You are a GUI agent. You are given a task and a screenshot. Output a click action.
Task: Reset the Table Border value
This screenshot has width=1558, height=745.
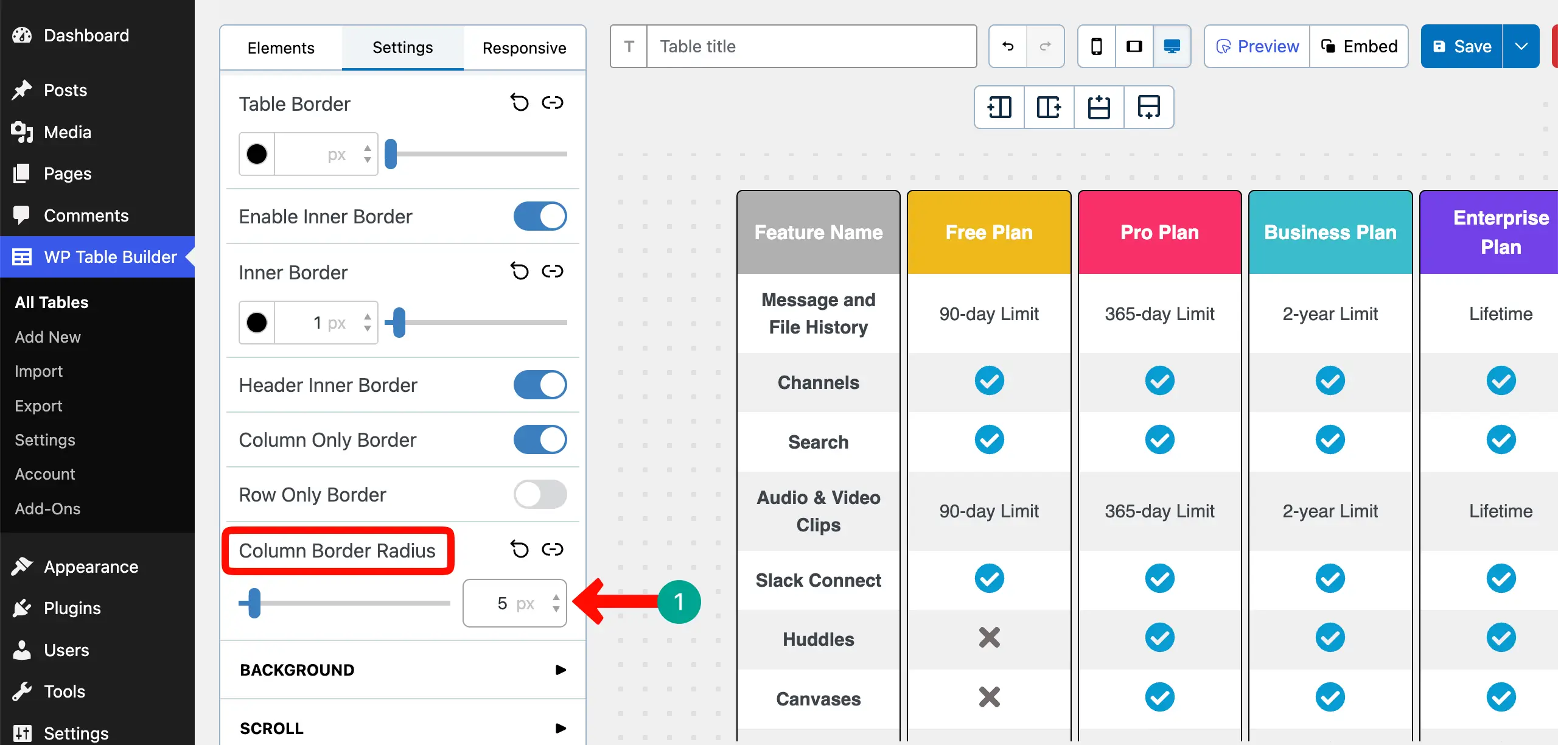tap(519, 103)
